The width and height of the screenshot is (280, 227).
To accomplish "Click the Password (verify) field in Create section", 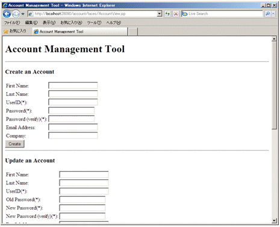I will tap(71, 119).
